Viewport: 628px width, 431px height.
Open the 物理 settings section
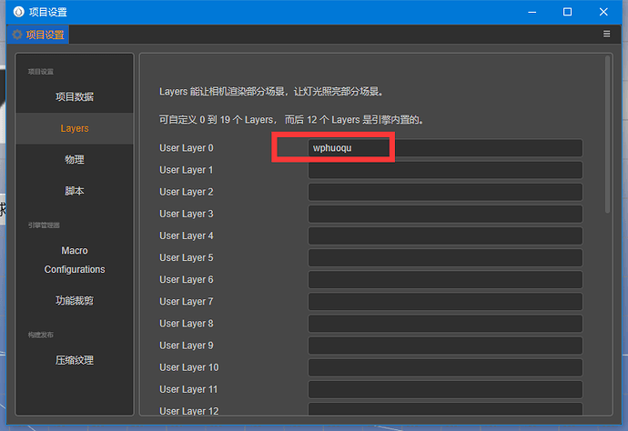click(x=75, y=160)
